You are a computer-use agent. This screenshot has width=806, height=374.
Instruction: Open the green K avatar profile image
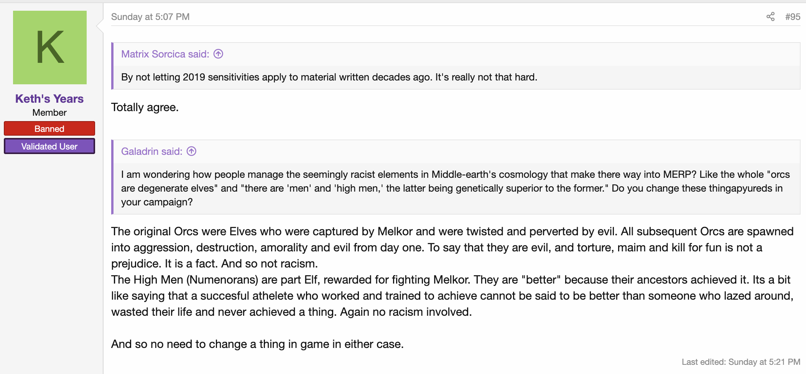[50, 48]
